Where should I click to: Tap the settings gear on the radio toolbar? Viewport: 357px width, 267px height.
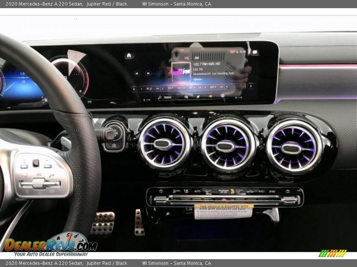click(223, 96)
